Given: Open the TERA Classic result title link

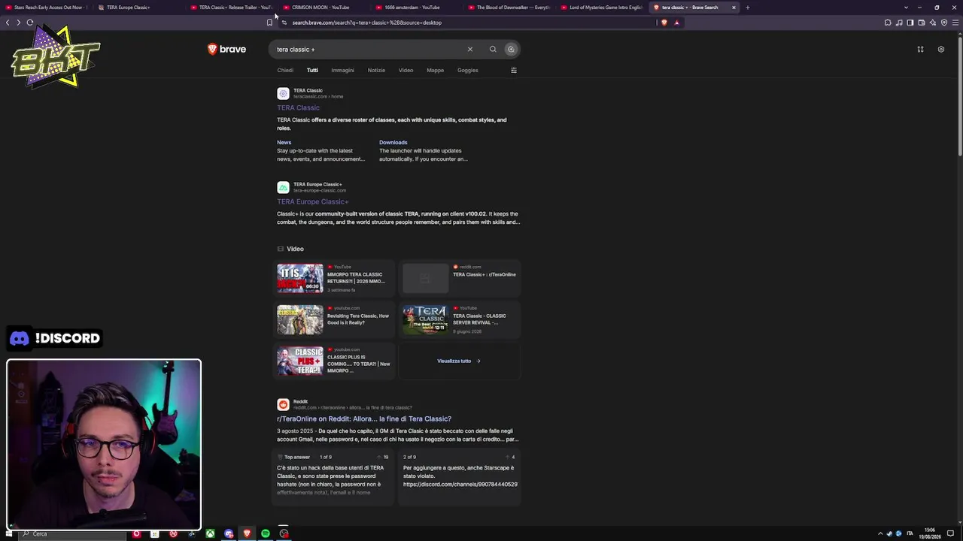Looking at the screenshot, I should point(298,108).
